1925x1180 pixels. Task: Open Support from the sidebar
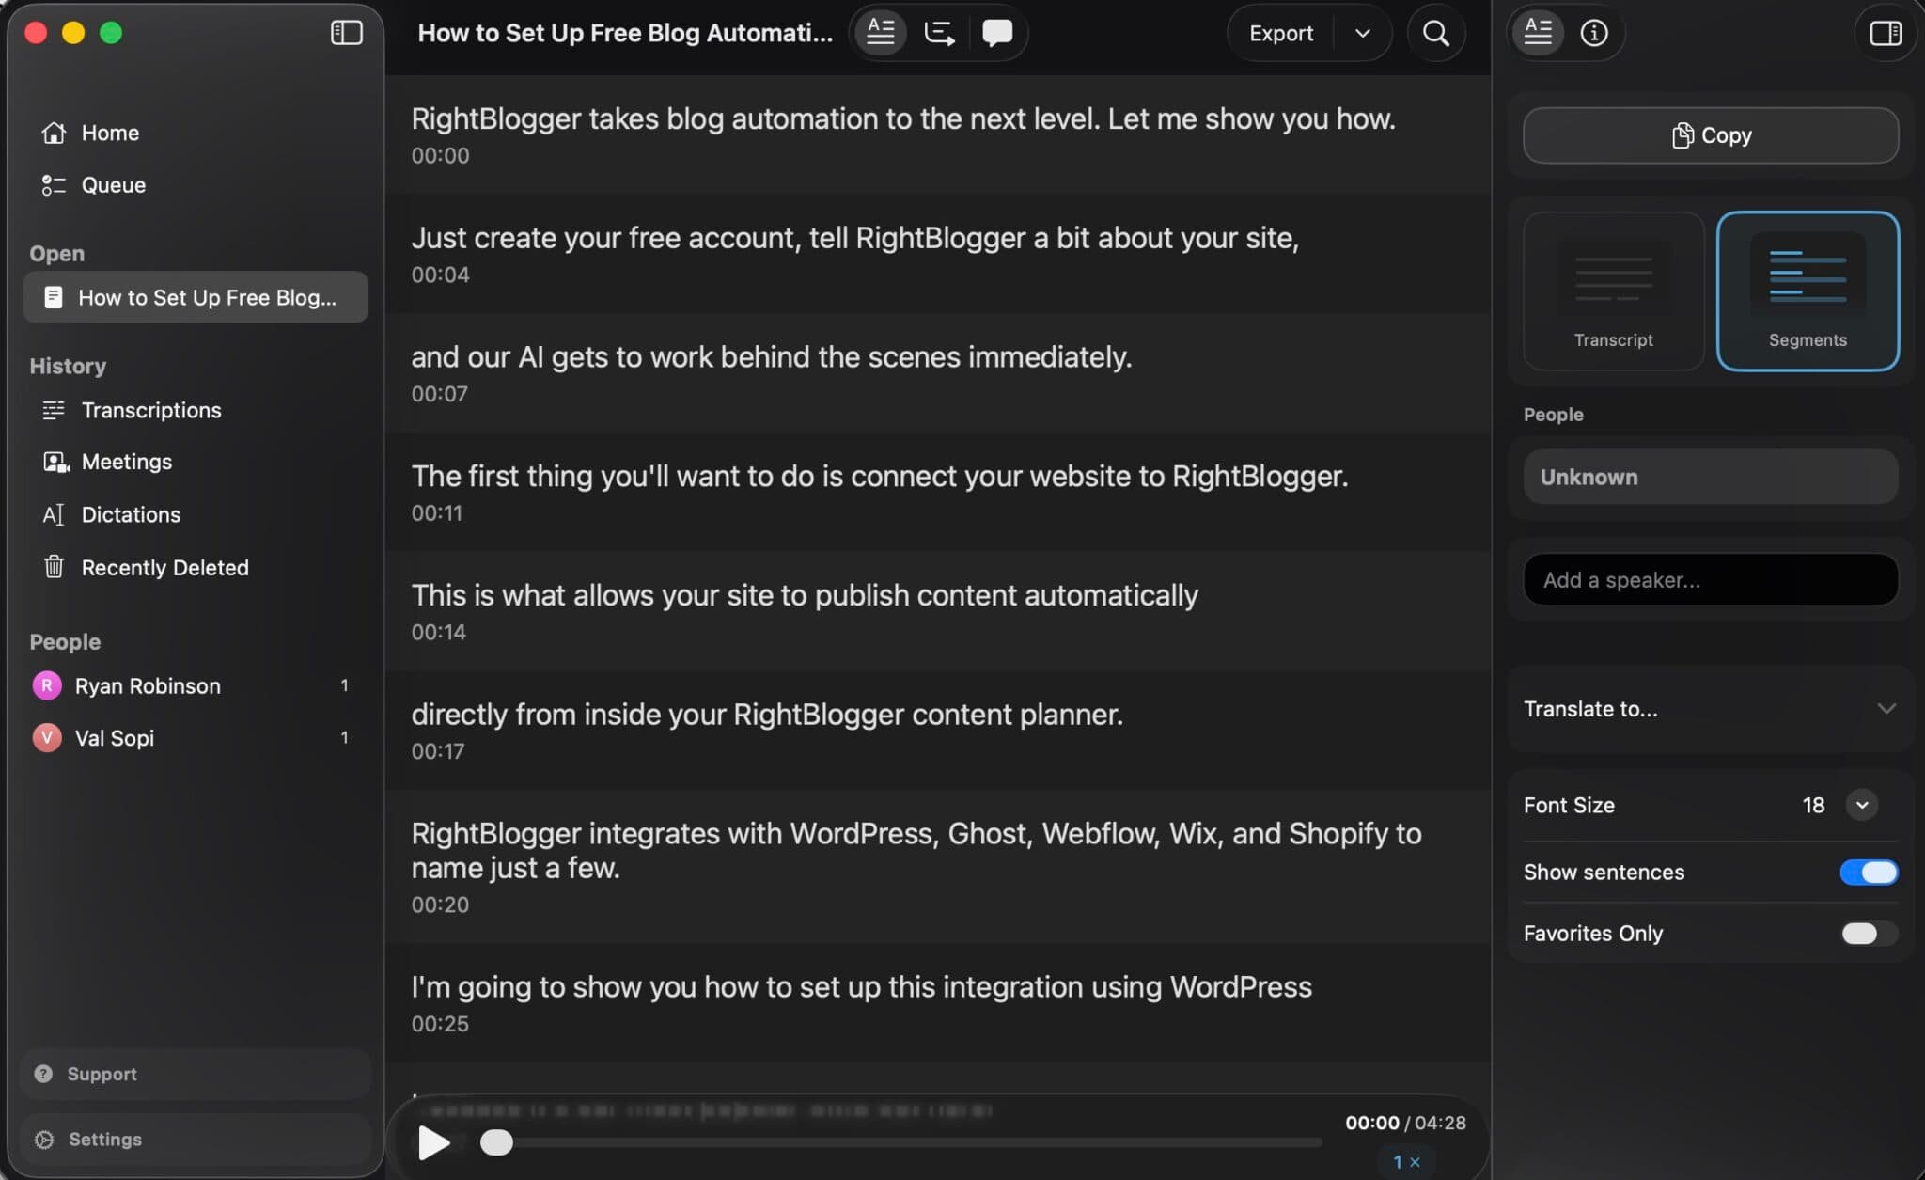(102, 1073)
